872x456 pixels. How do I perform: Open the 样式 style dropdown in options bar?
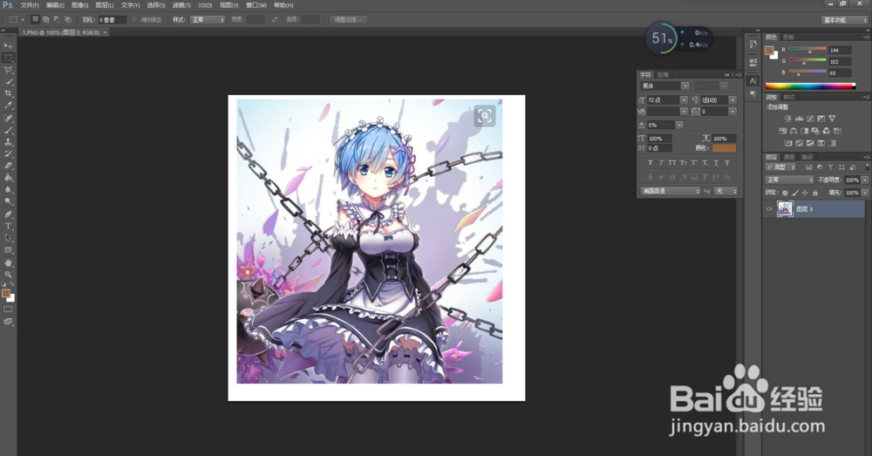pyautogui.click(x=207, y=19)
